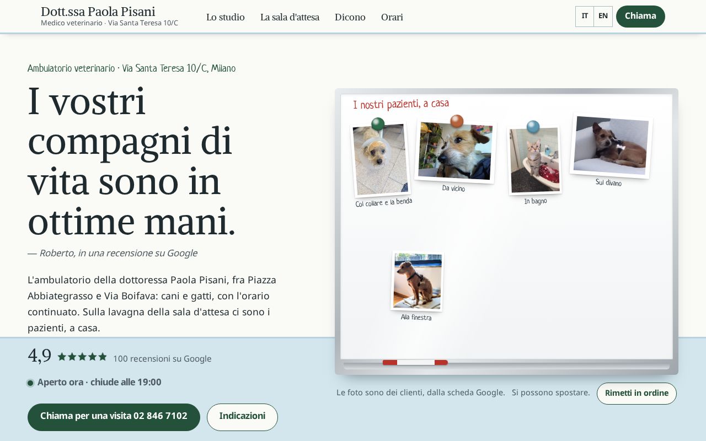Image resolution: width=706 pixels, height=441 pixels.
Task: Click the Alla finestra caption
Action: (416, 318)
